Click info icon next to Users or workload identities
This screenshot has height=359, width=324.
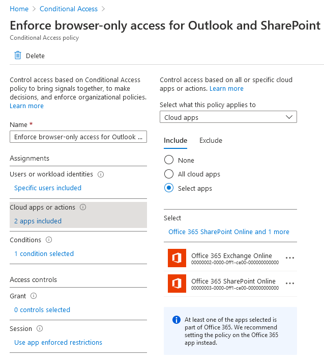click(x=101, y=174)
